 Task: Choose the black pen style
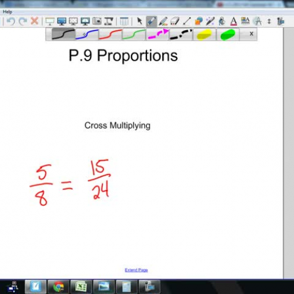tap(63, 34)
